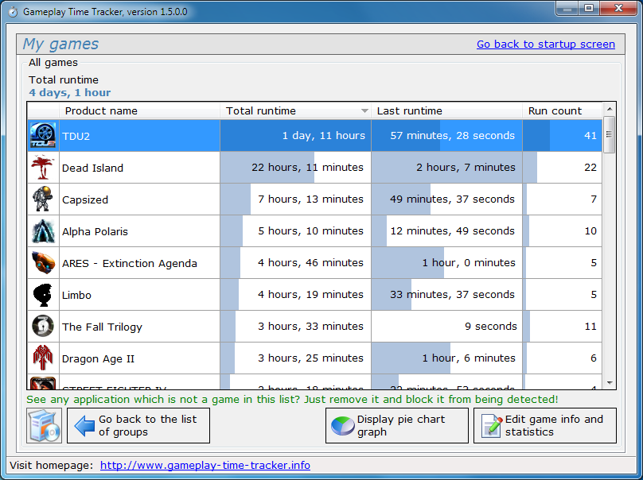Image resolution: width=643 pixels, height=480 pixels.
Task: Click the TDU2 game icon
Action: 43,136
